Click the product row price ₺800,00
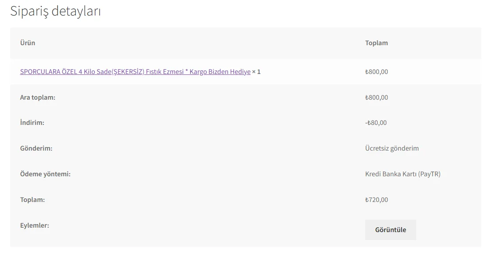The width and height of the screenshot is (492, 256). 376,72
